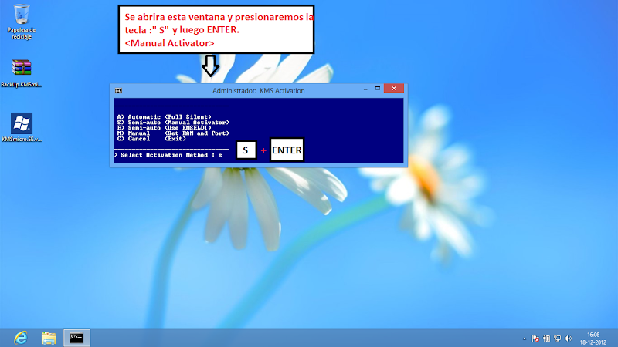Select the KMSmicro.SE.v... desktop icon

[22, 127]
